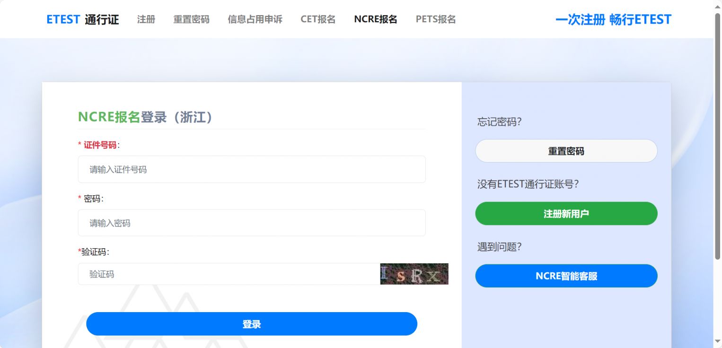Click the page vertical scrollbar thumb
This screenshot has height=348, width=722.
pos(717,136)
